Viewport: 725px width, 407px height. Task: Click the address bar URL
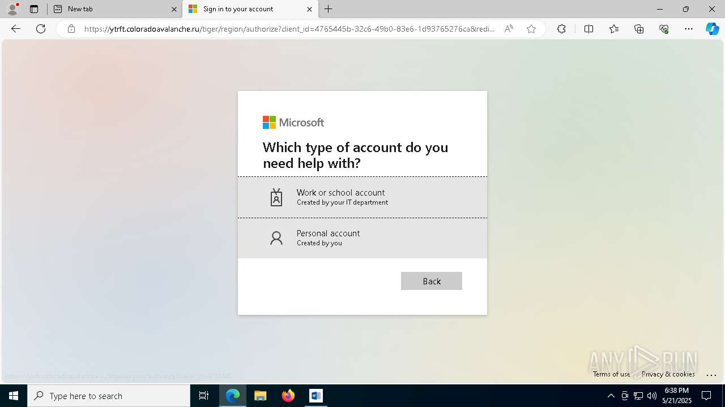[289, 29]
